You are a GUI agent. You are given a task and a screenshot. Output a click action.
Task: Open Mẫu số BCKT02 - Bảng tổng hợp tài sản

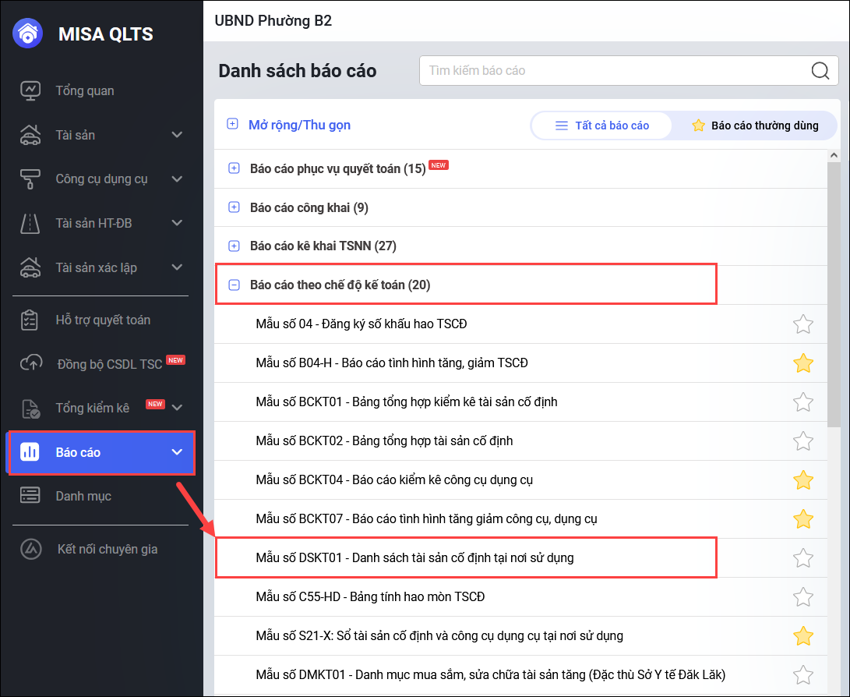pyautogui.click(x=384, y=441)
